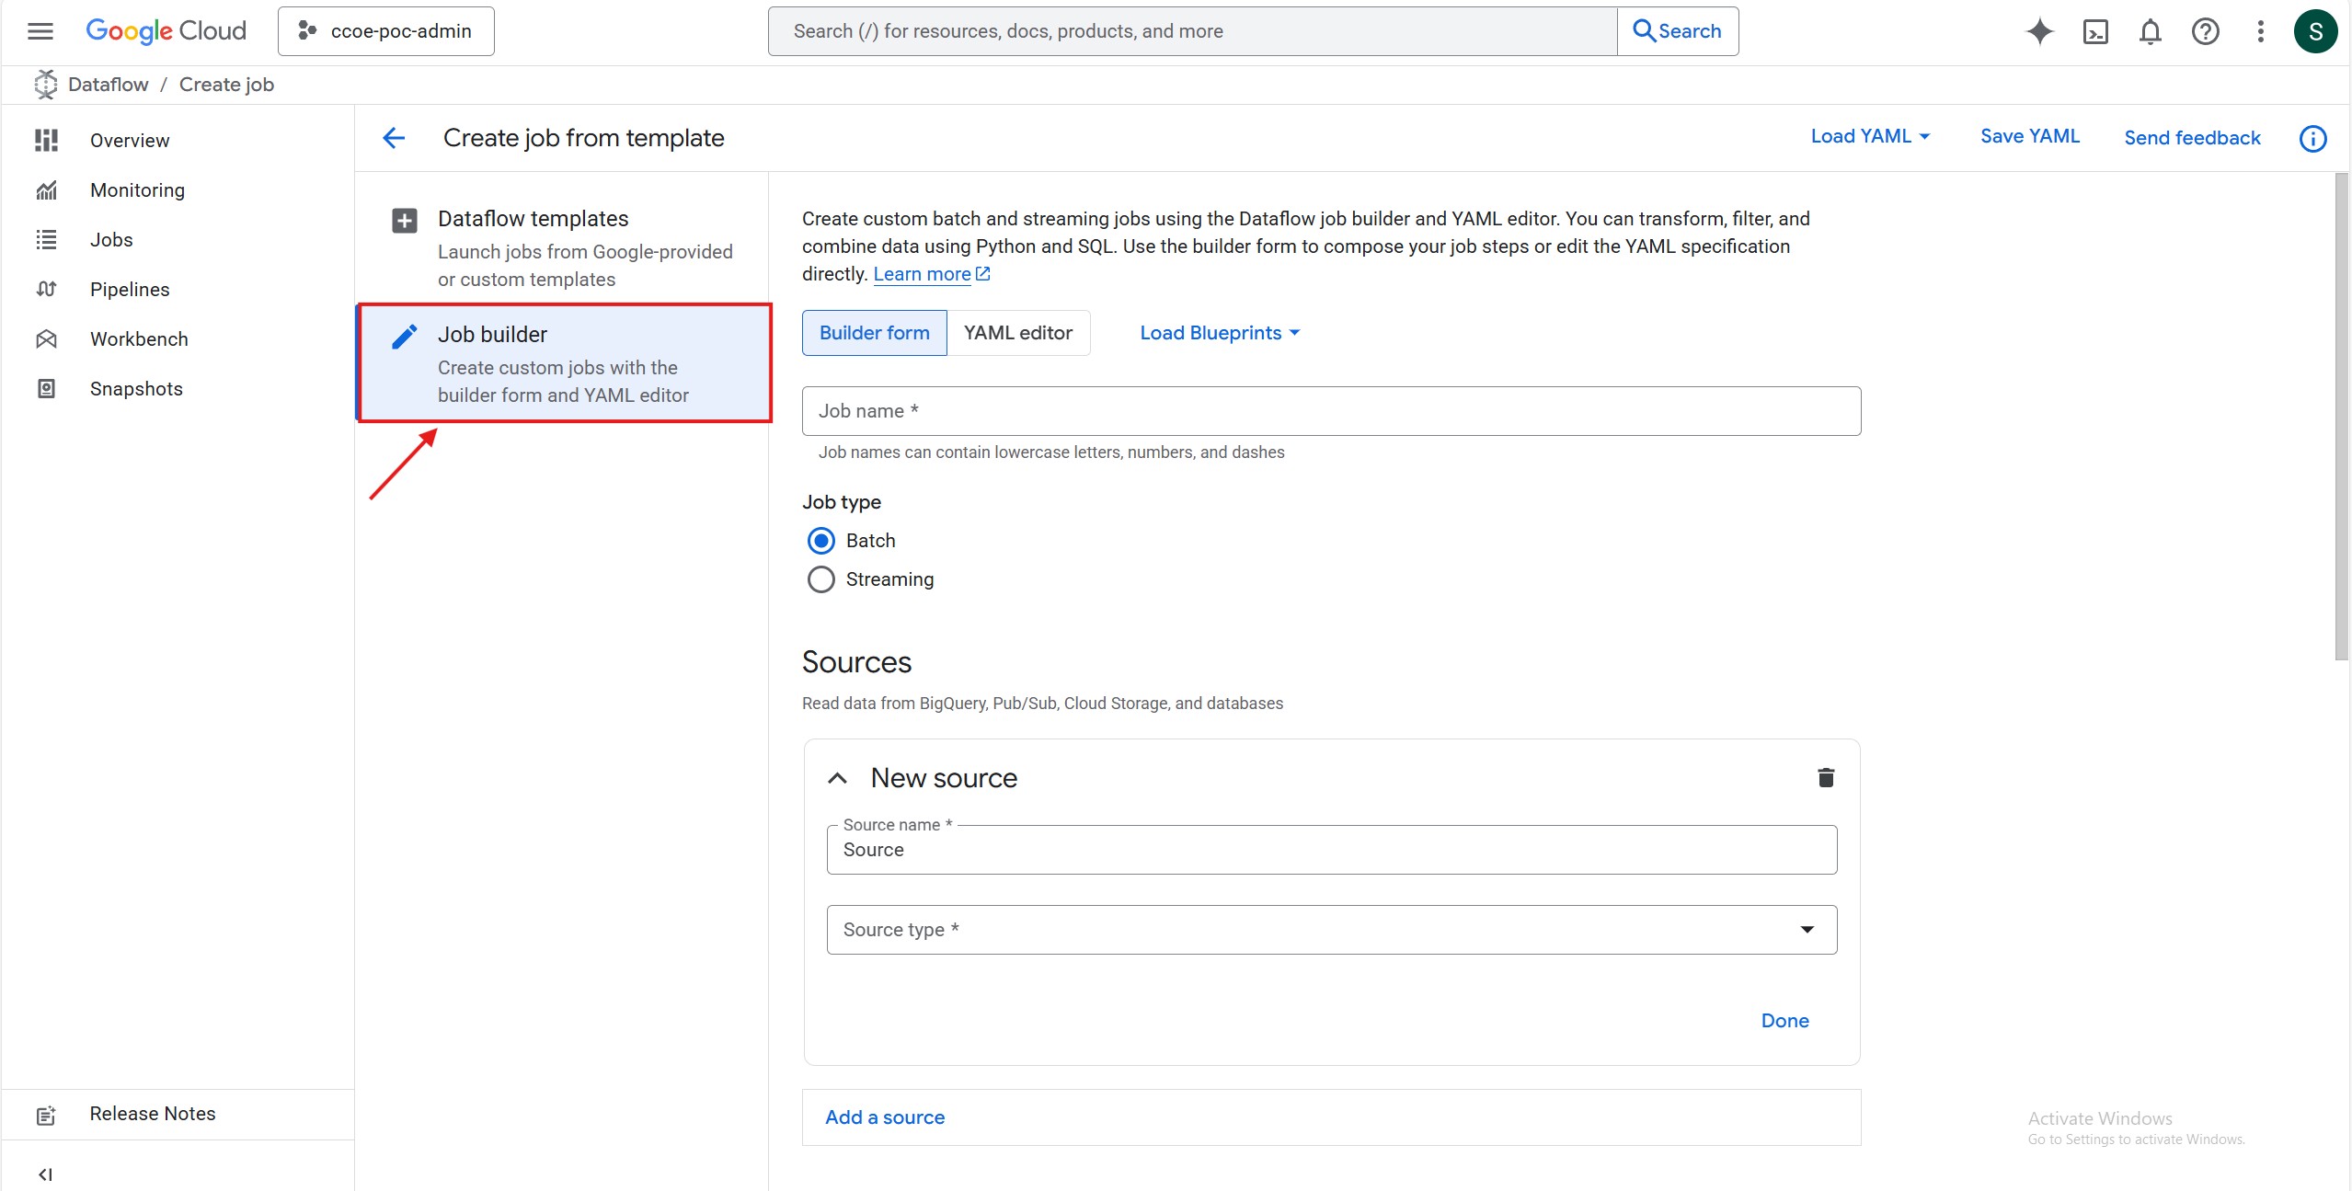Follow the Learn more link
This screenshot has width=2352, height=1191.
coord(922,274)
